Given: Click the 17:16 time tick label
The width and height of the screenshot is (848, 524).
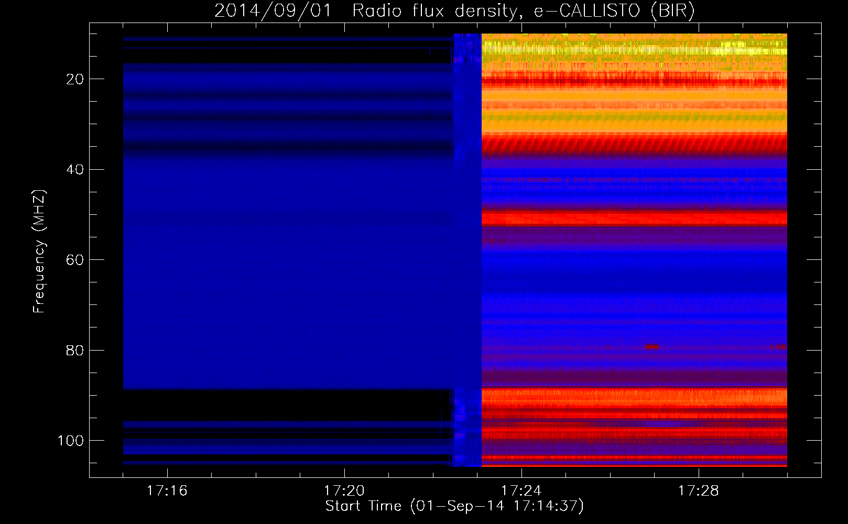Looking at the screenshot, I should [x=167, y=490].
